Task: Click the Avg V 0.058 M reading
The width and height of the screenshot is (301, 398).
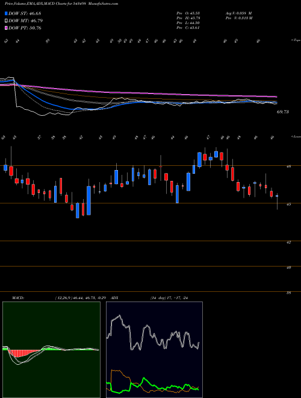Action: (238, 13)
